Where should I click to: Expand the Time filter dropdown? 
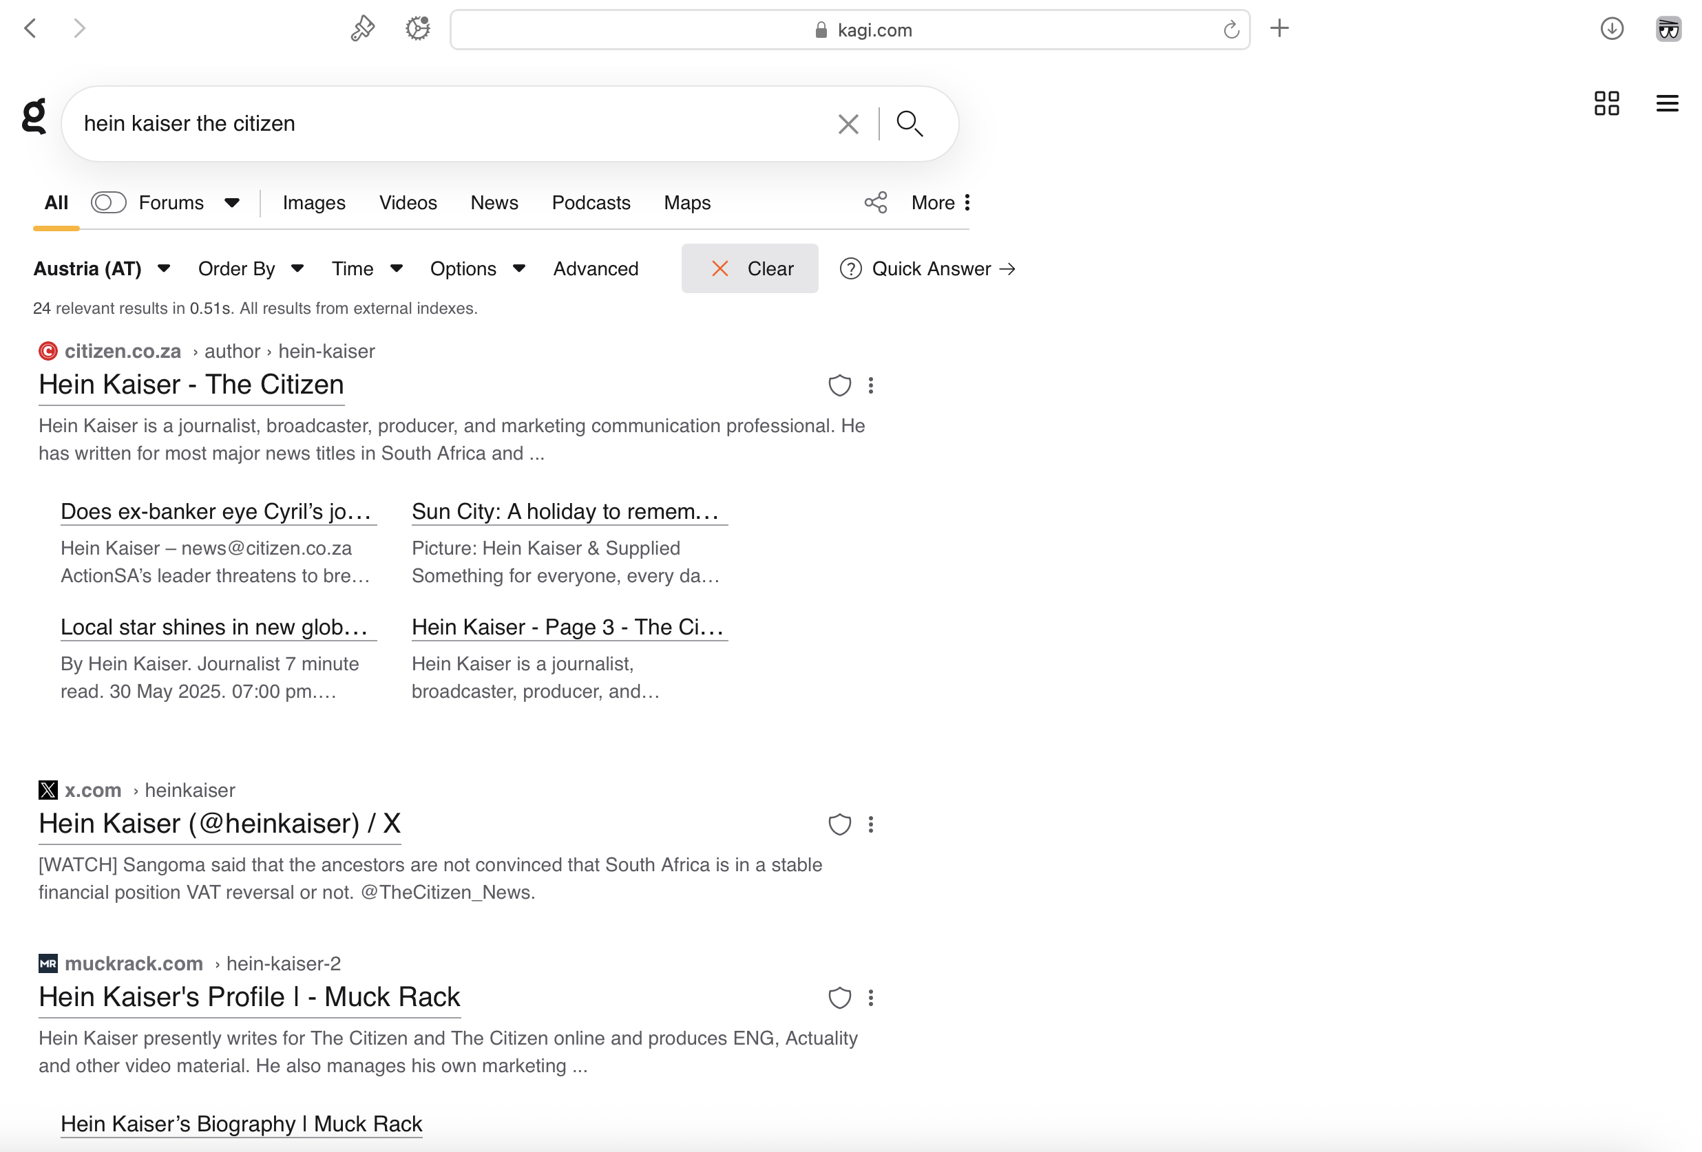coord(366,268)
